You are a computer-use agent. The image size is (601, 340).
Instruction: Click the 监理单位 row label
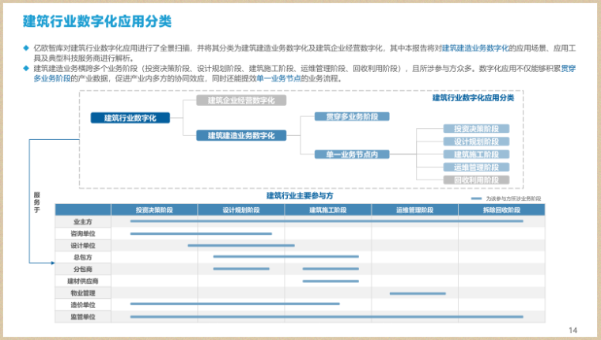[82, 316]
